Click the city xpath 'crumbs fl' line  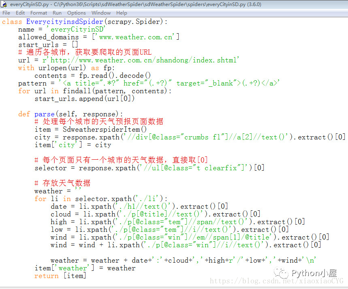point(190,137)
